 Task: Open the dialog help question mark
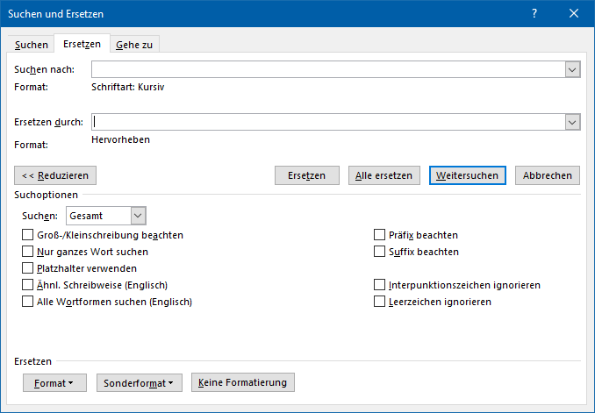(534, 14)
